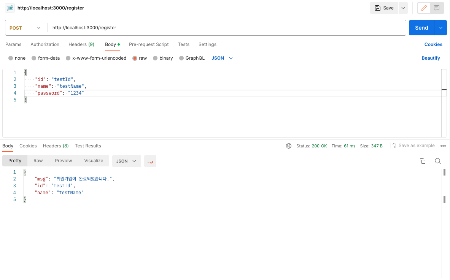Open the request Headers (9) tab
450x280 pixels.
[x=81, y=44]
